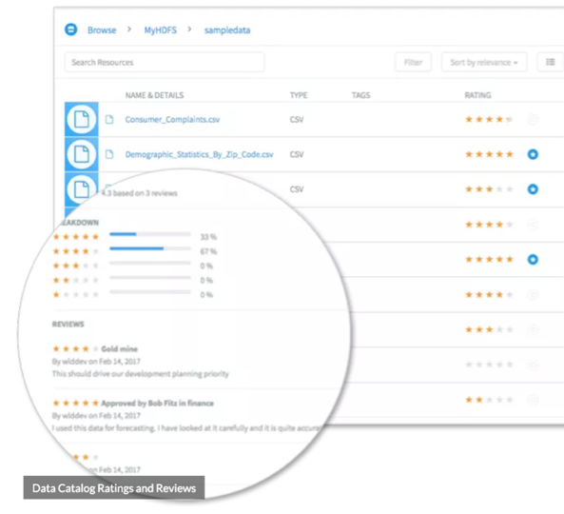Toggle the blue certified badge on Demographic_Statistics row

pos(533,154)
